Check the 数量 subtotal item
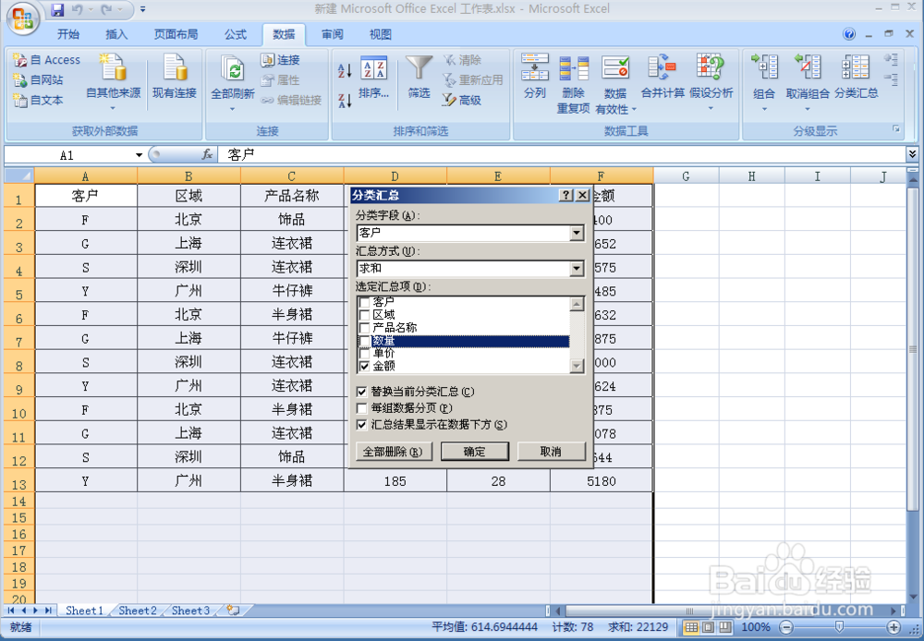Screen dimensions: 924x641 click(x=364, y=341)
